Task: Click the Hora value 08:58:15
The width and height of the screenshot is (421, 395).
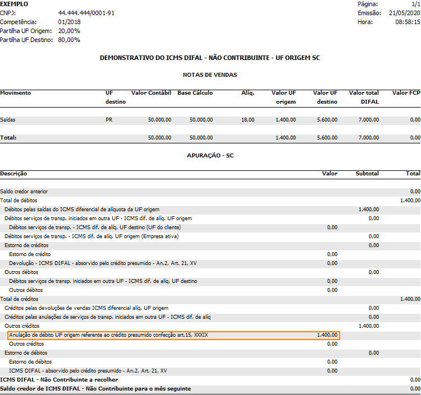Action: pyautogui.click(x=408, y=22)
